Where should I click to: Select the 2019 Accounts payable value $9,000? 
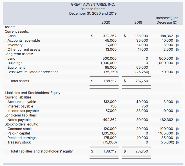[x=142, y=102]
